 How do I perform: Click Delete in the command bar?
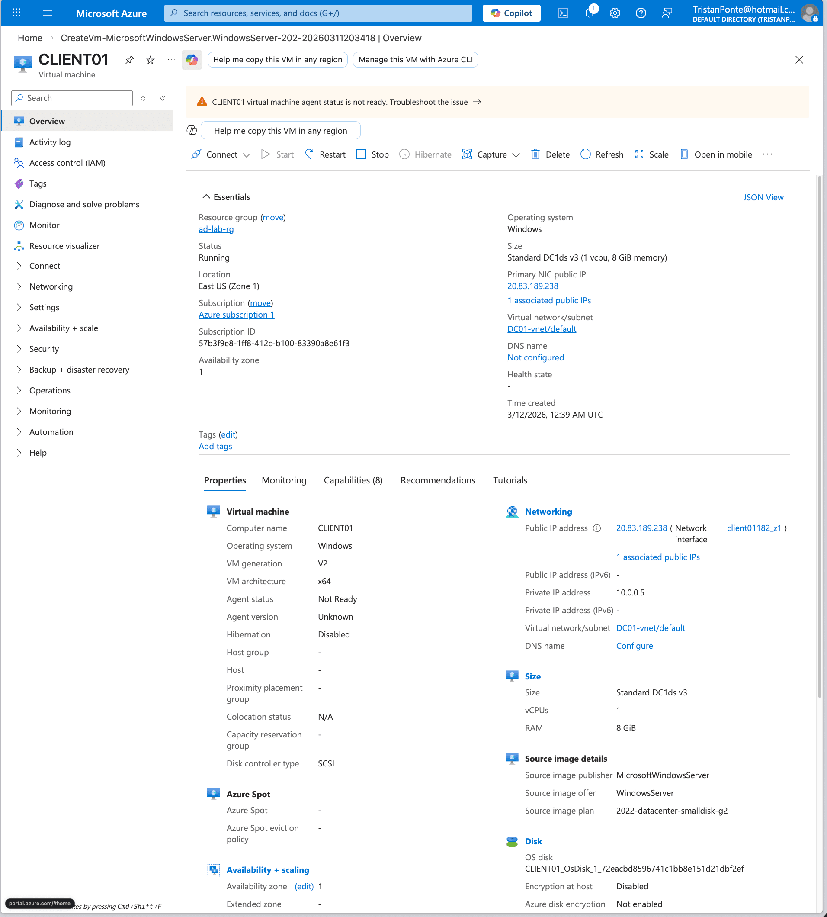550,154
